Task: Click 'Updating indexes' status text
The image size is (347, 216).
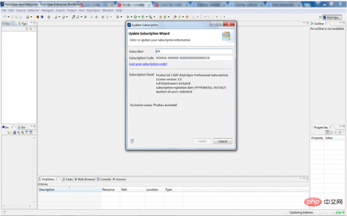Action: click(301, 212)
